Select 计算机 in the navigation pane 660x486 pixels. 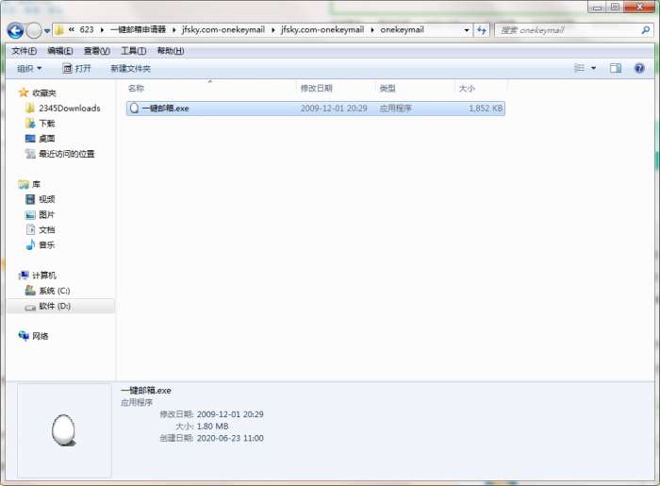44,275
